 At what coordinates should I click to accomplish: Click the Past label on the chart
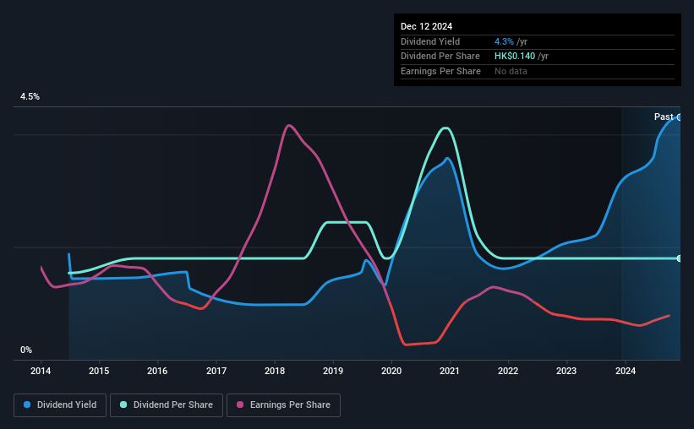pyautogui.click(x=664, y=117)
